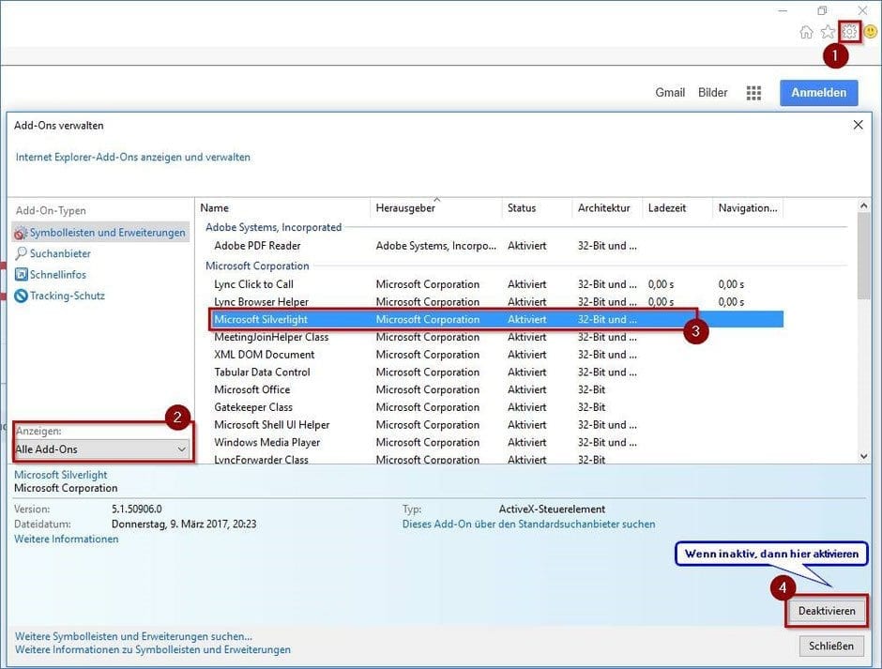Image resolution: width=882 pixels, height=669 pixels.
Task: Click the Schnellinfos icon
Action: [21, 275]
